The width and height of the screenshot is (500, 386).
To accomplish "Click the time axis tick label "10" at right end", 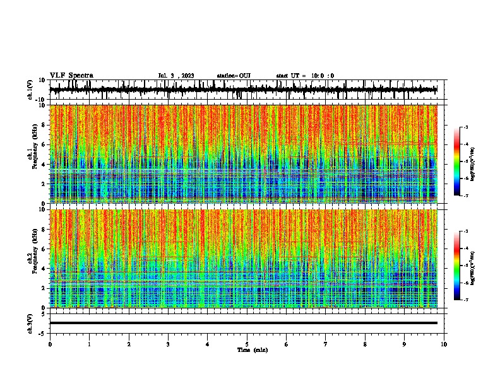I will [x=444, y=344].
